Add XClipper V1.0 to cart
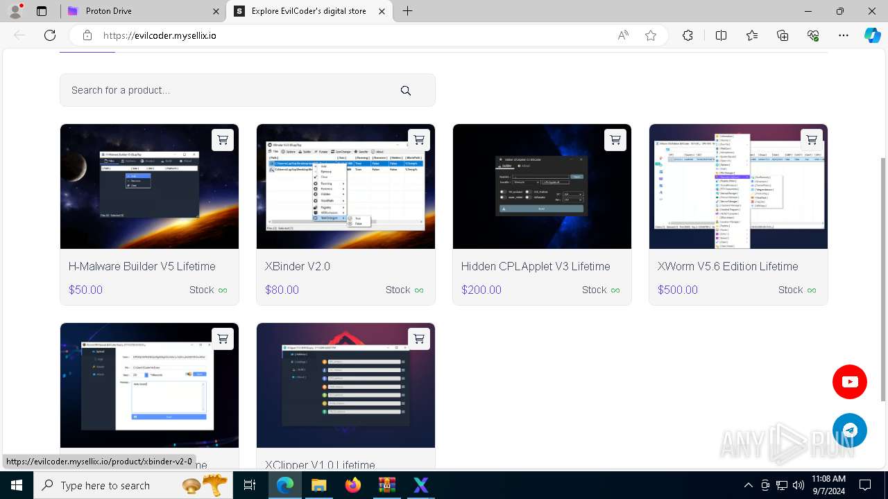The image size is (888, 499). point(419,339)
